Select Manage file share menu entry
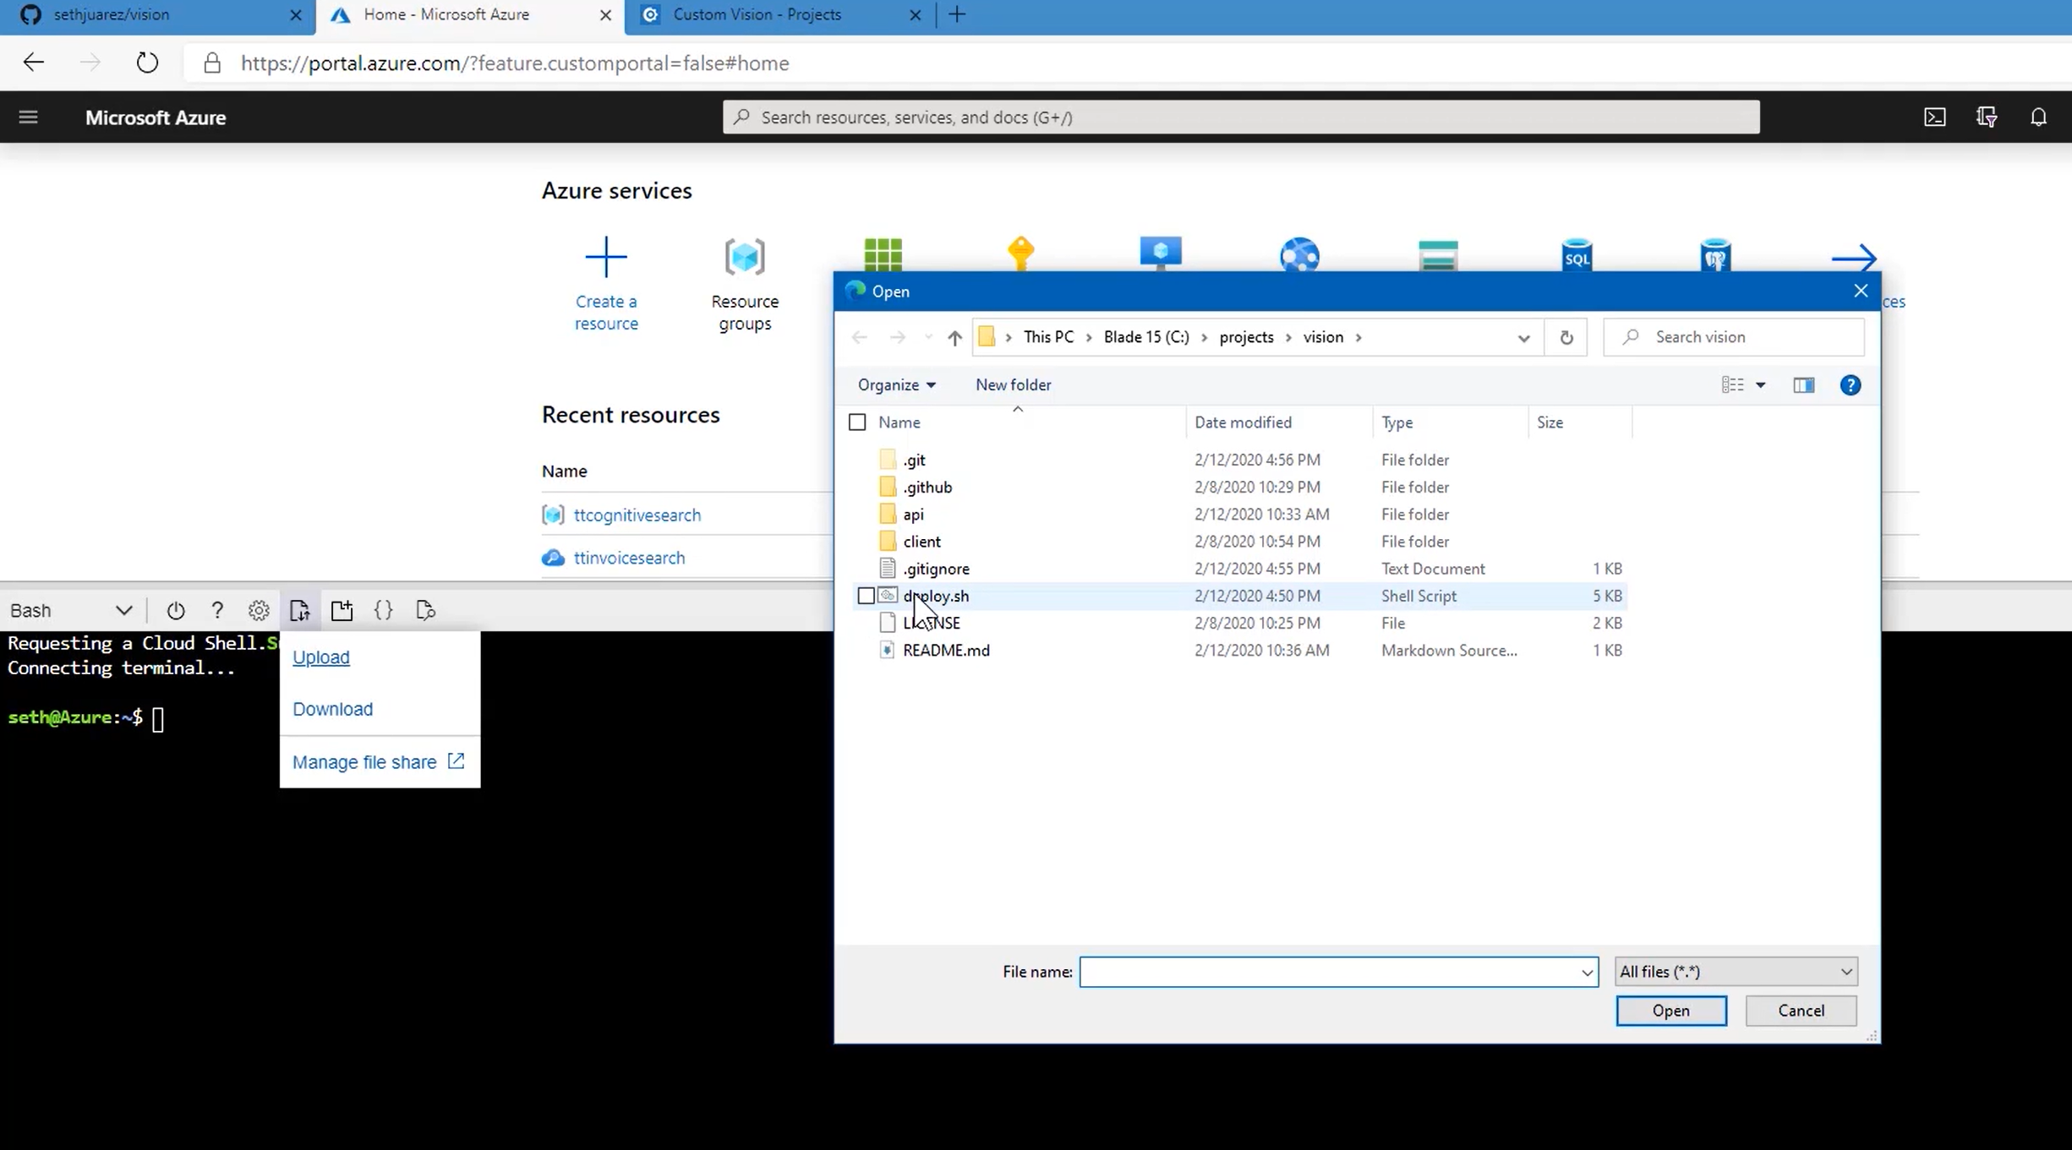2072x1150 pixels. click(x=378, y=762)
